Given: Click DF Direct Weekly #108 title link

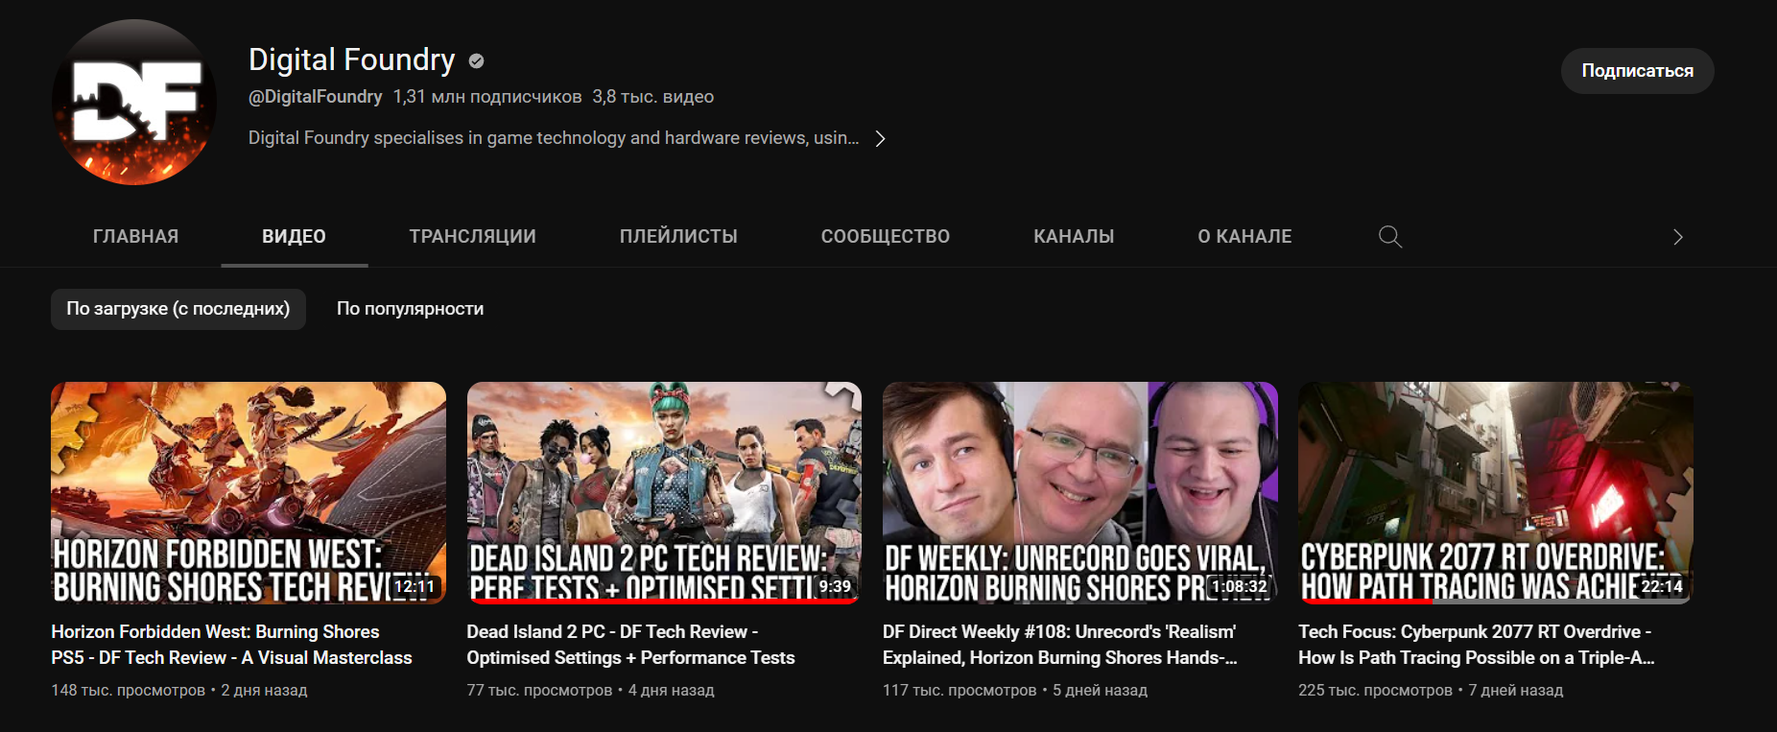Looking at the screenshot, I should (x=1059, y=645).
